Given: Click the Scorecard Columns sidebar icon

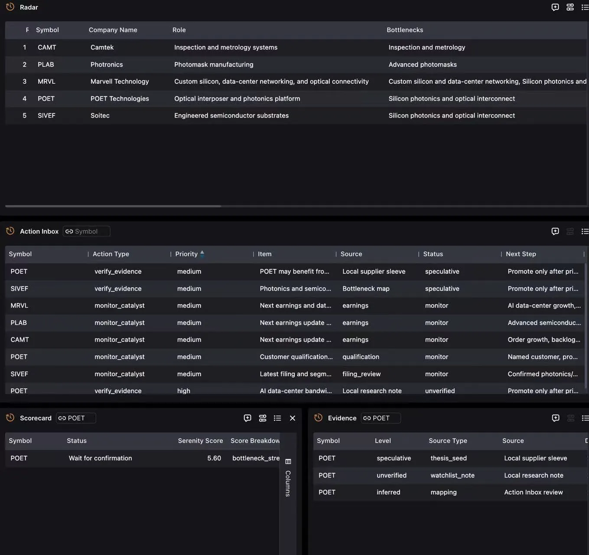Looking at the screenshot, I should (288, 461).
